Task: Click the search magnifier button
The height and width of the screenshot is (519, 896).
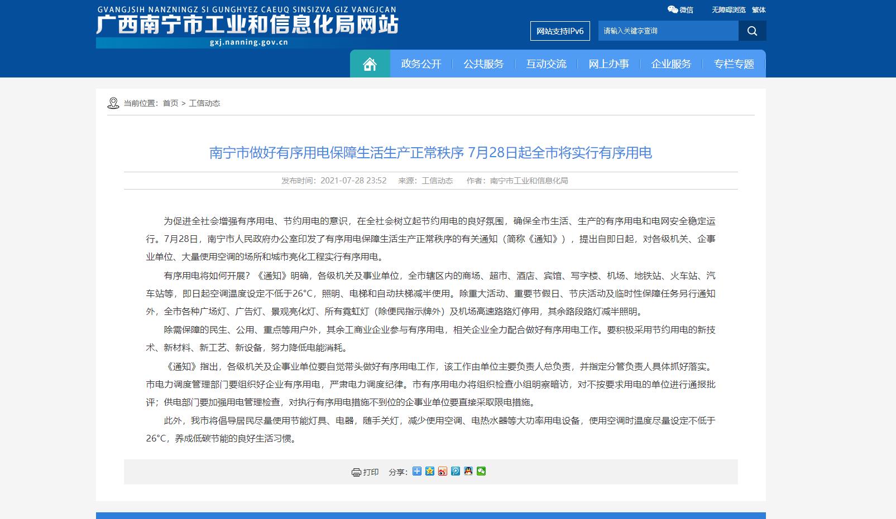Action: (x=752, y=31)
